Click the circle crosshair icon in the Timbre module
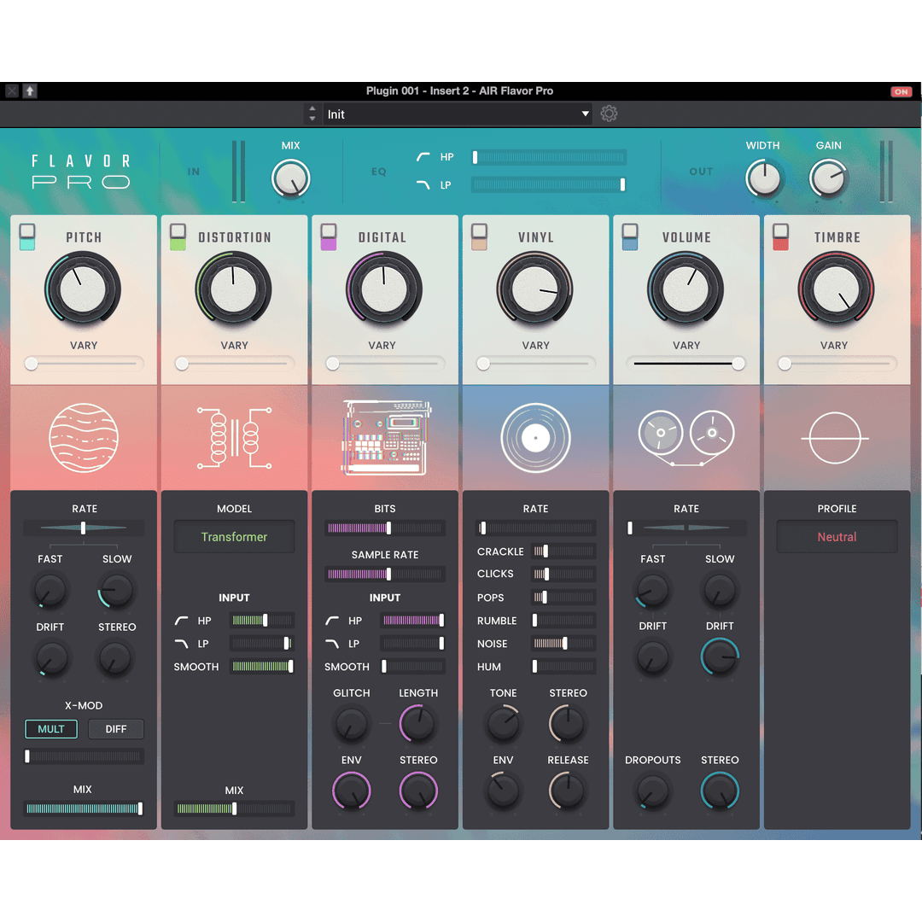The image size is (922, 922). [836, 438]
